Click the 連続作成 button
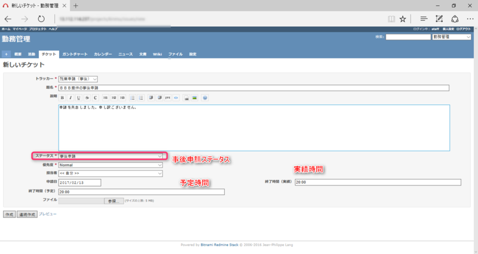The width and height of the screenshot is (478, 254). pos(27,215)
